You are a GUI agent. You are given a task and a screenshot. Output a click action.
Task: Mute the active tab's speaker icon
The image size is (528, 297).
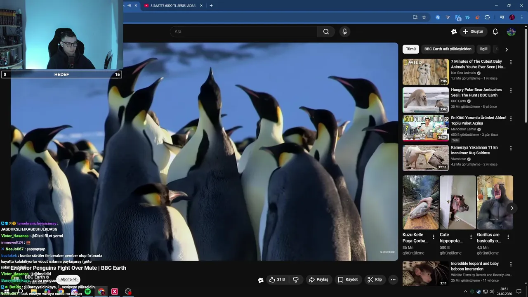[129, 5]
